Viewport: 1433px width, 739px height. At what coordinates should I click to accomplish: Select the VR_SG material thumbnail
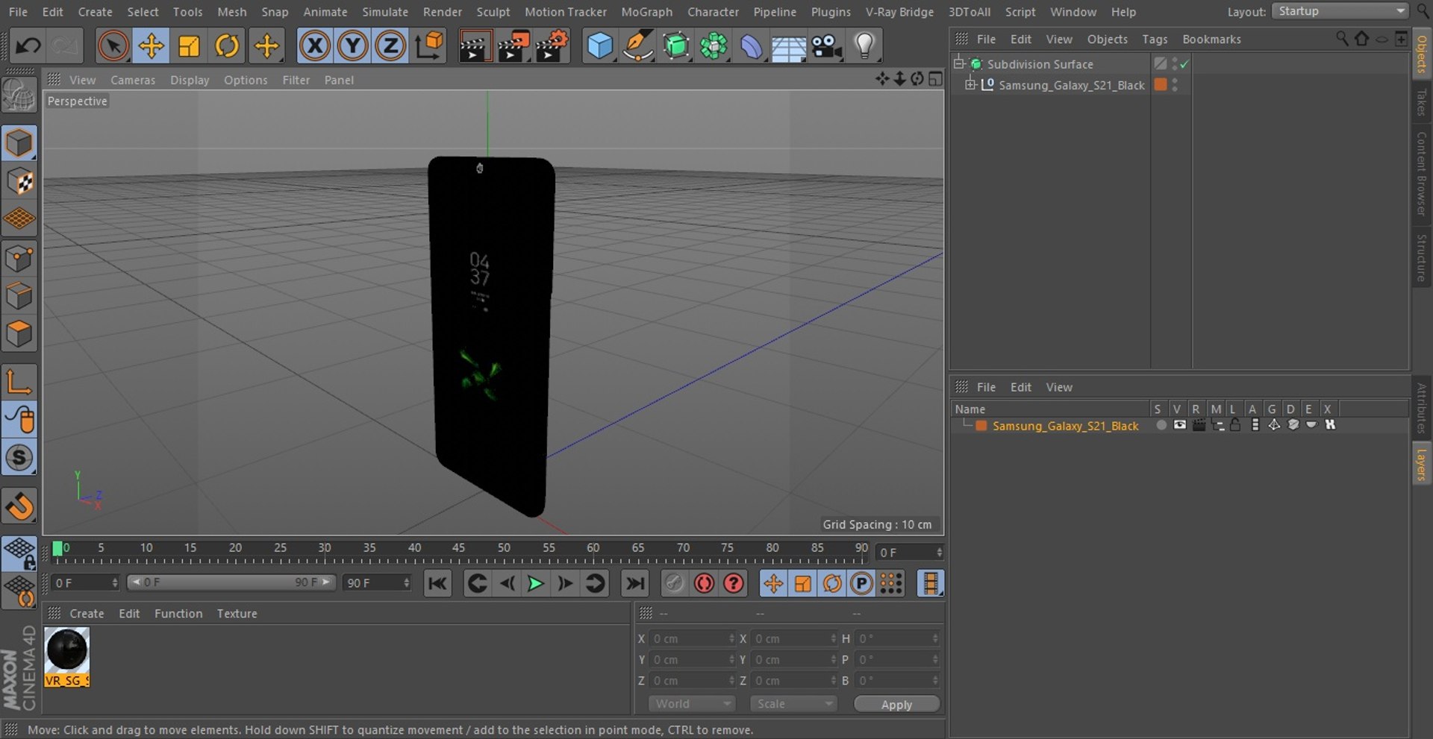point(67,656)
